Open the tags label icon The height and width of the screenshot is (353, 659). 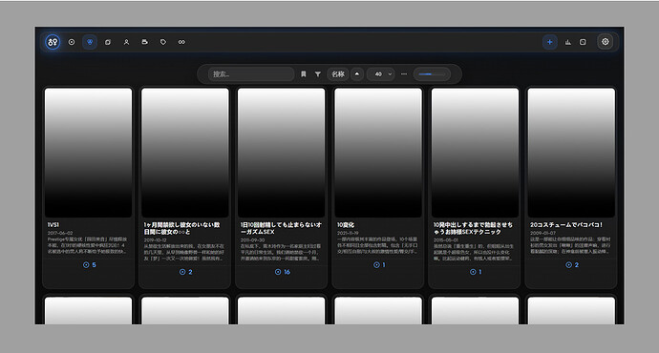coord(163,42)
